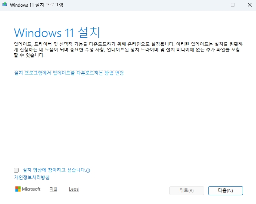Open the Legal link
Screen dimensions: 256x204
pyautogui.click(x=74, y=189)
